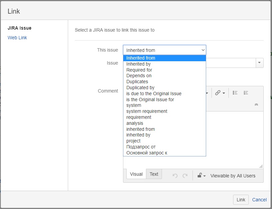Open the link icon dropdown arrow
This screenshot has width=272, height=209.
pyautogui.click(x=224, y=93)
